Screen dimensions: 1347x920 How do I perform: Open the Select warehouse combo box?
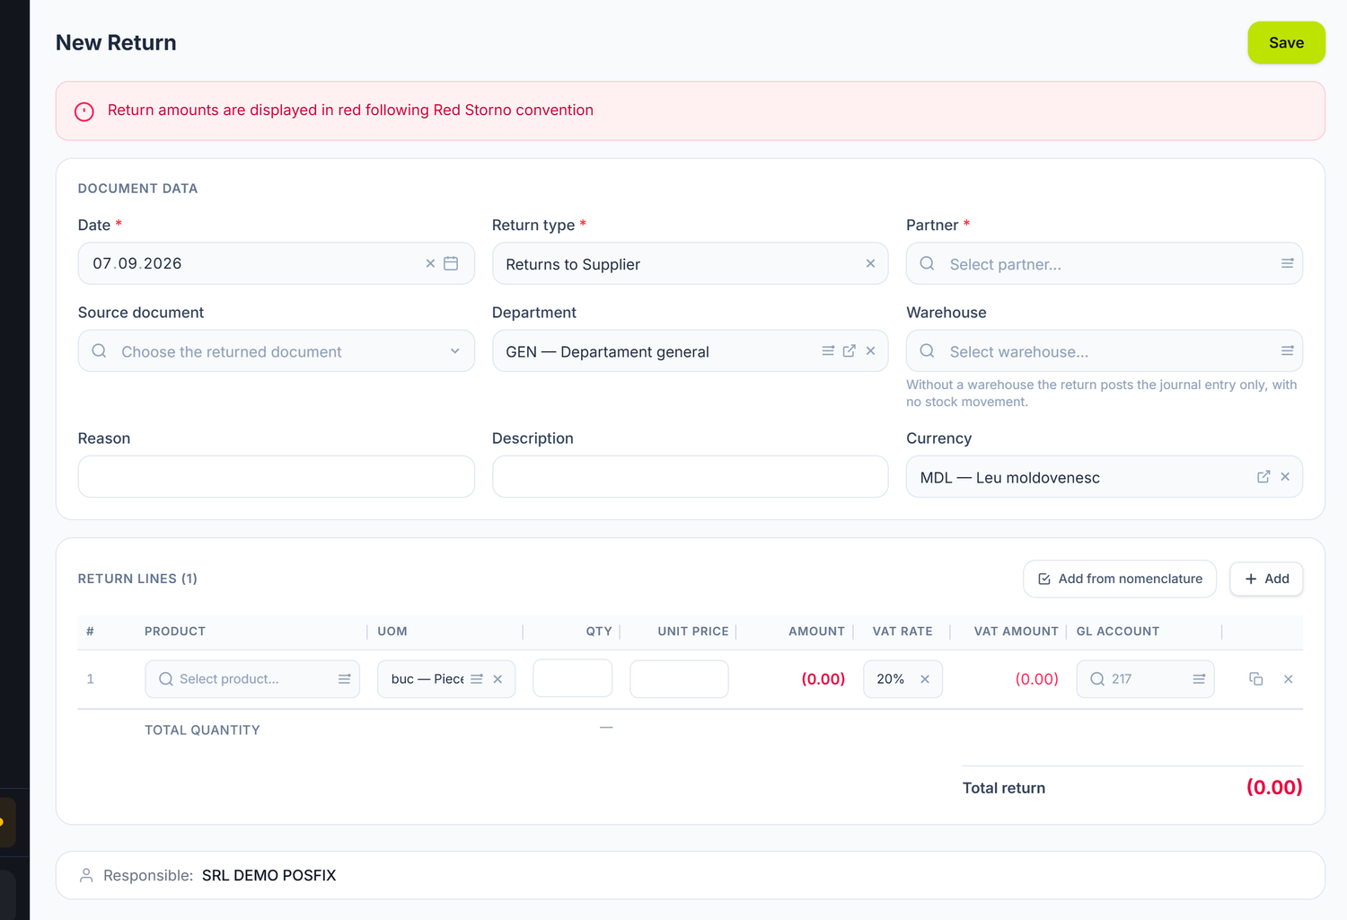pos(1105,350)
